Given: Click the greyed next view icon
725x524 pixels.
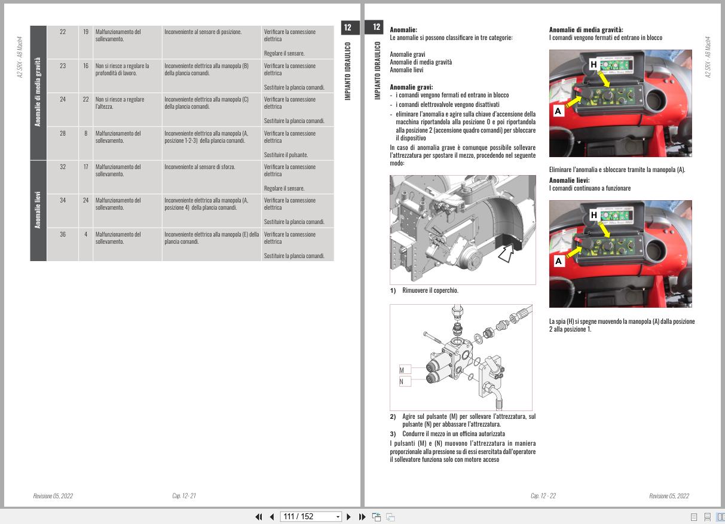Looking at the screenshot, I should (390, 517).
